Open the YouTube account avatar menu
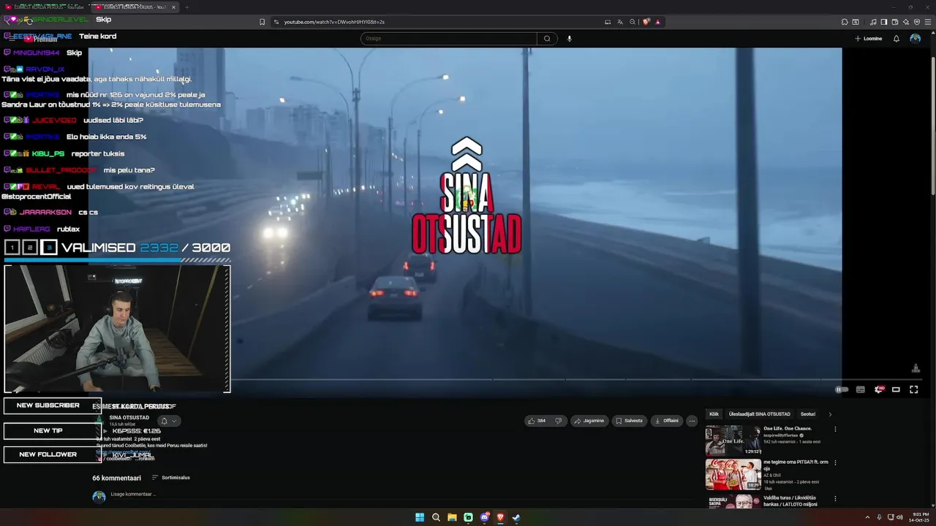Screen dimensions: 936x526 point(916,39)
